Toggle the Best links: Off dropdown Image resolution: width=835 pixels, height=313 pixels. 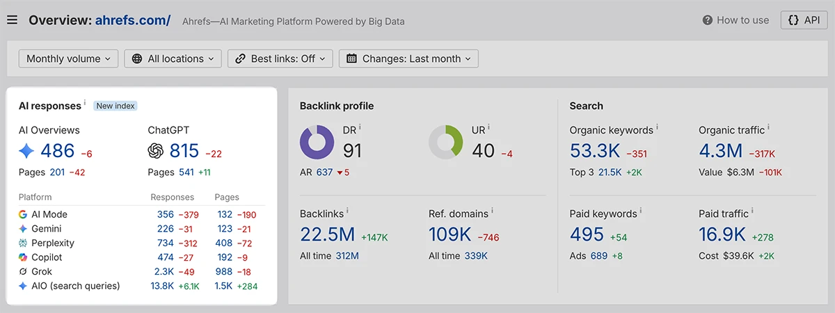tap(280, 58)
